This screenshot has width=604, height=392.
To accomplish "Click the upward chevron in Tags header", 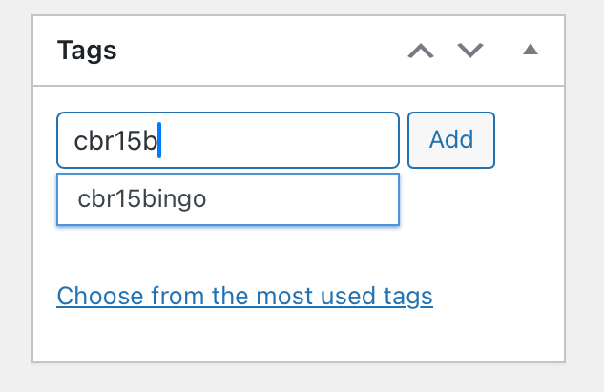I will [421, 50].
